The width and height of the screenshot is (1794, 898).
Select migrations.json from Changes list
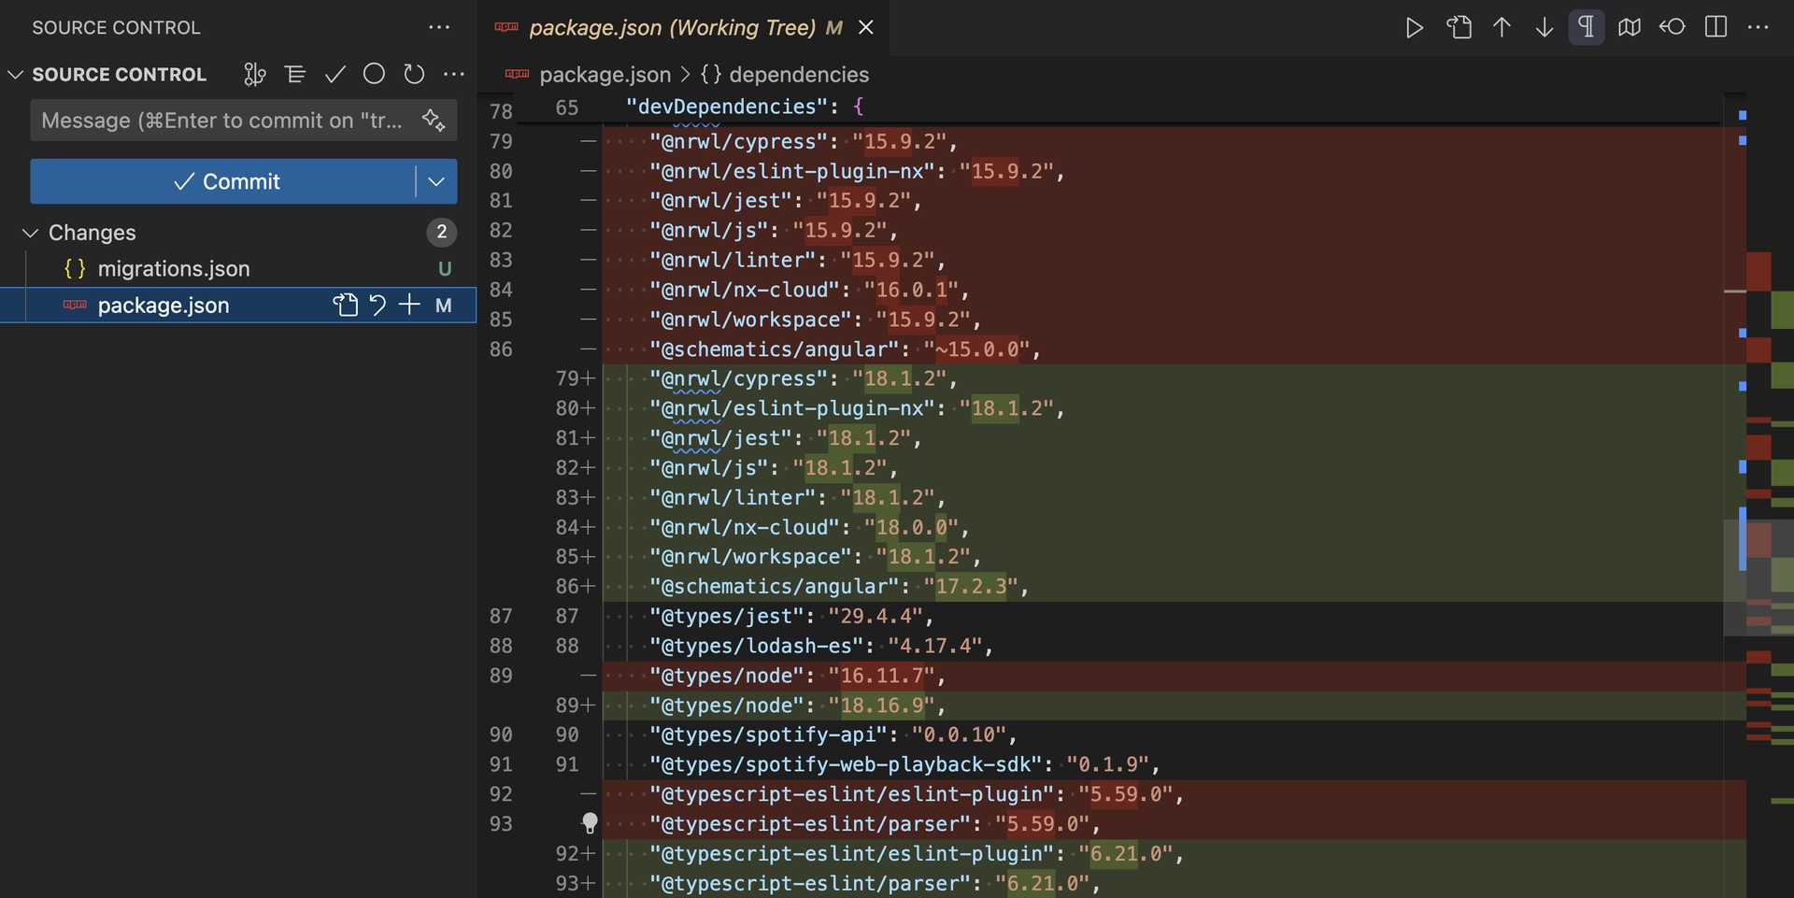pyautogui.click(x=174, y=268)
